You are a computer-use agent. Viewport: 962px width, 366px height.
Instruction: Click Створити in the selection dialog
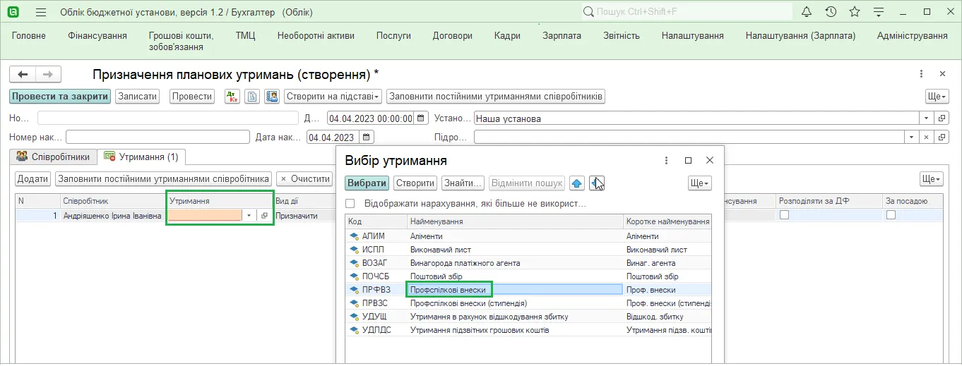pyautogui.click(x=415, y=183)
